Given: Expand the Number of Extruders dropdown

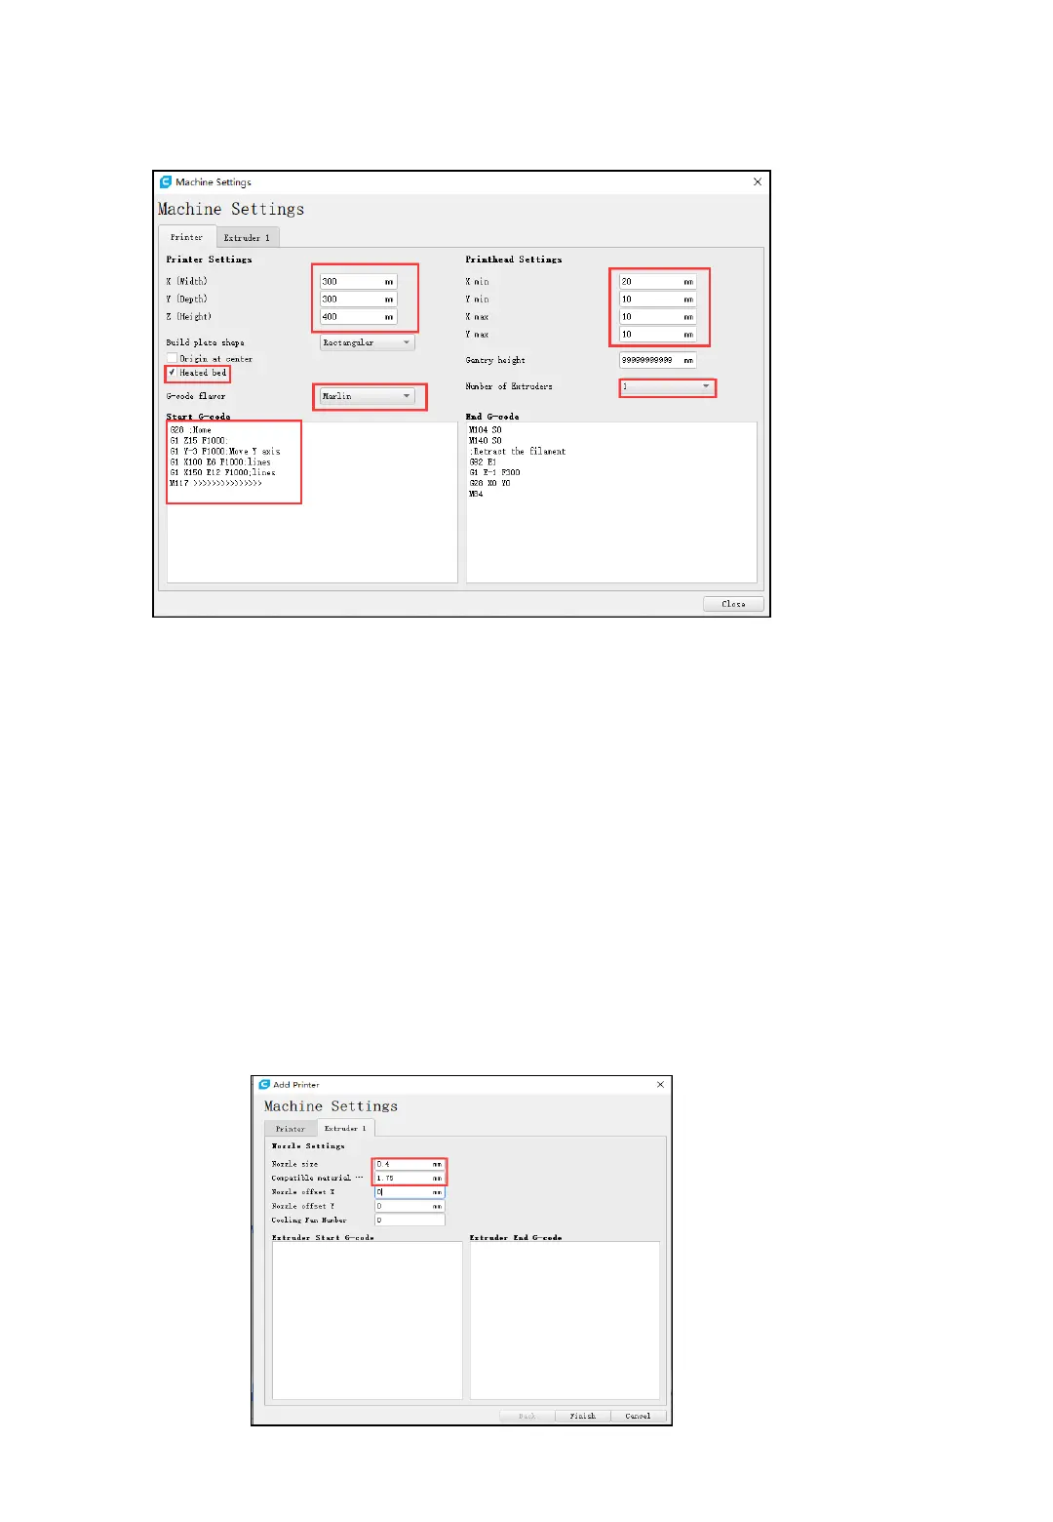Looking at the screenshot, I should point(667,386).
